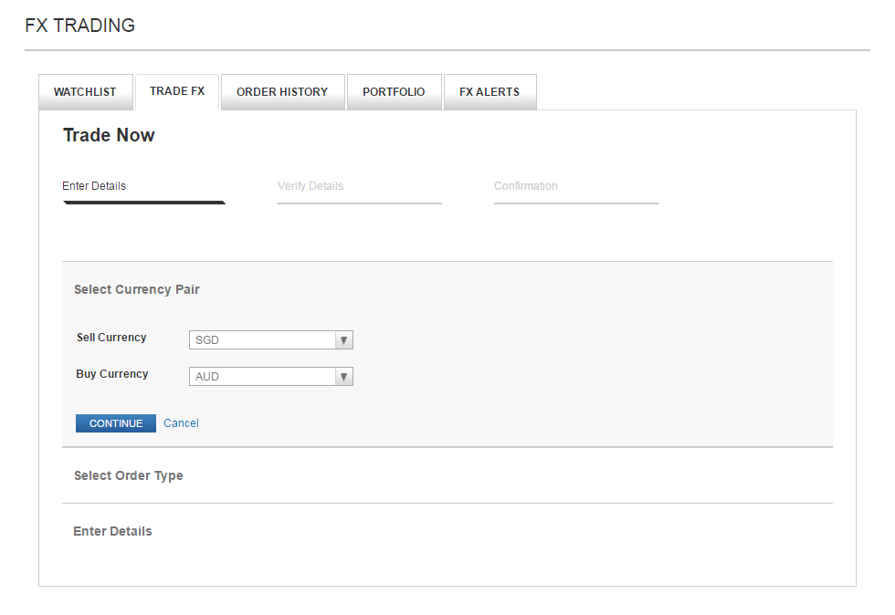Click the Trade Now heading

pos(109,135)
